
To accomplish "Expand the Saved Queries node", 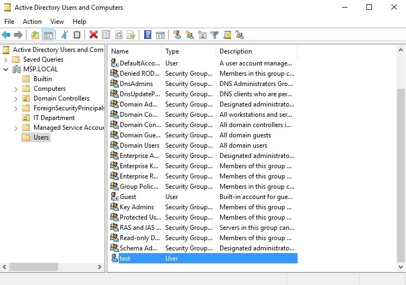I will [x=6, y=59].
